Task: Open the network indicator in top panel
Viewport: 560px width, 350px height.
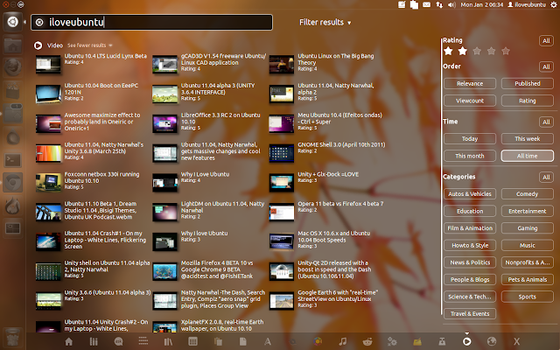Action: (x=439, y=4)
